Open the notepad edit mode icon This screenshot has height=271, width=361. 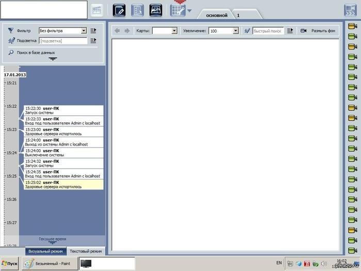[x=119, y=10]
